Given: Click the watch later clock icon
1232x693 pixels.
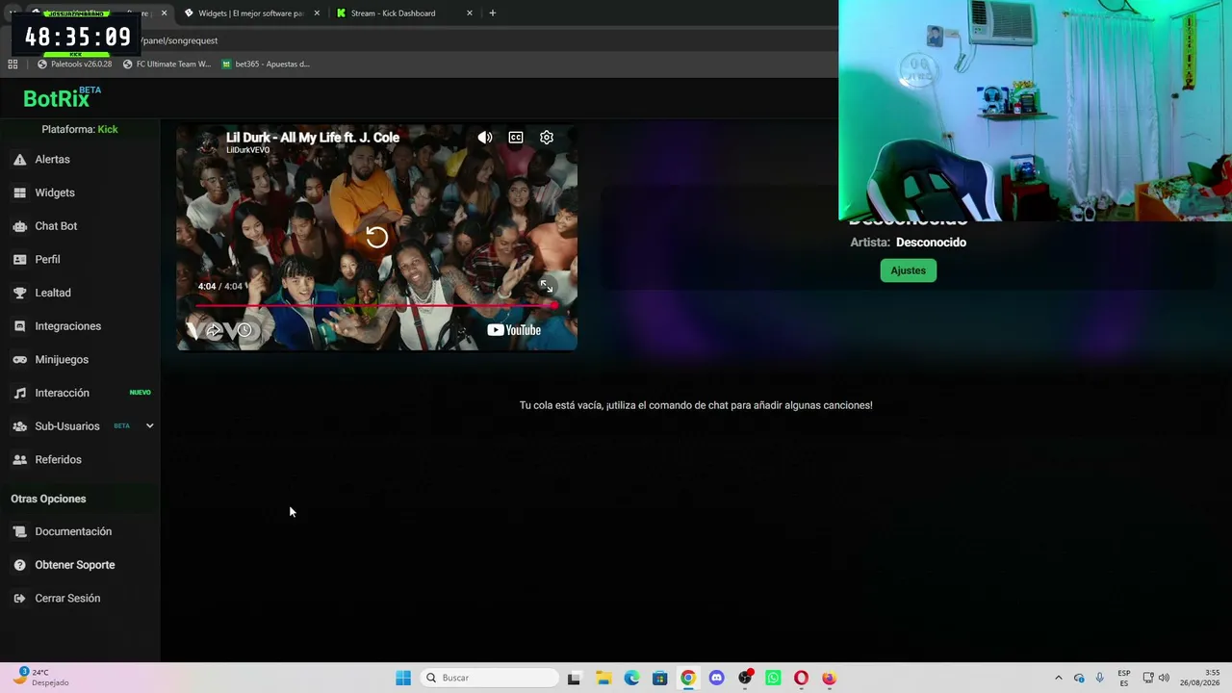Looking at the screenshot, I should click(x=244, y=330).
